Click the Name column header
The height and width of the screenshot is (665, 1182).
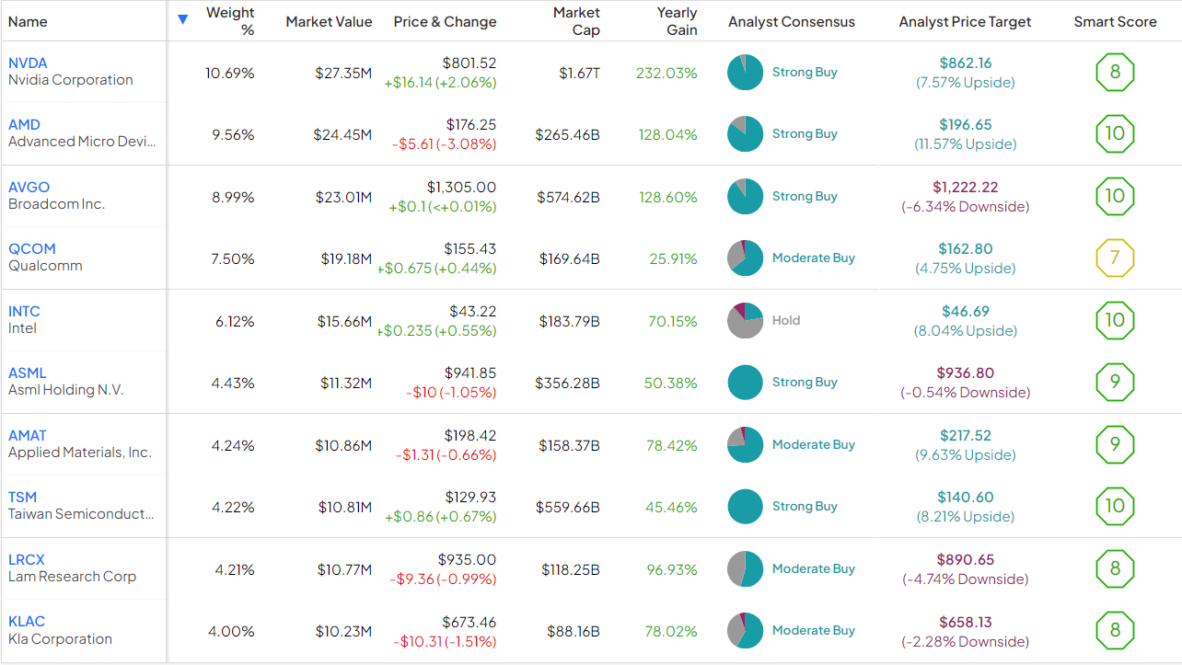pos(28,21)
